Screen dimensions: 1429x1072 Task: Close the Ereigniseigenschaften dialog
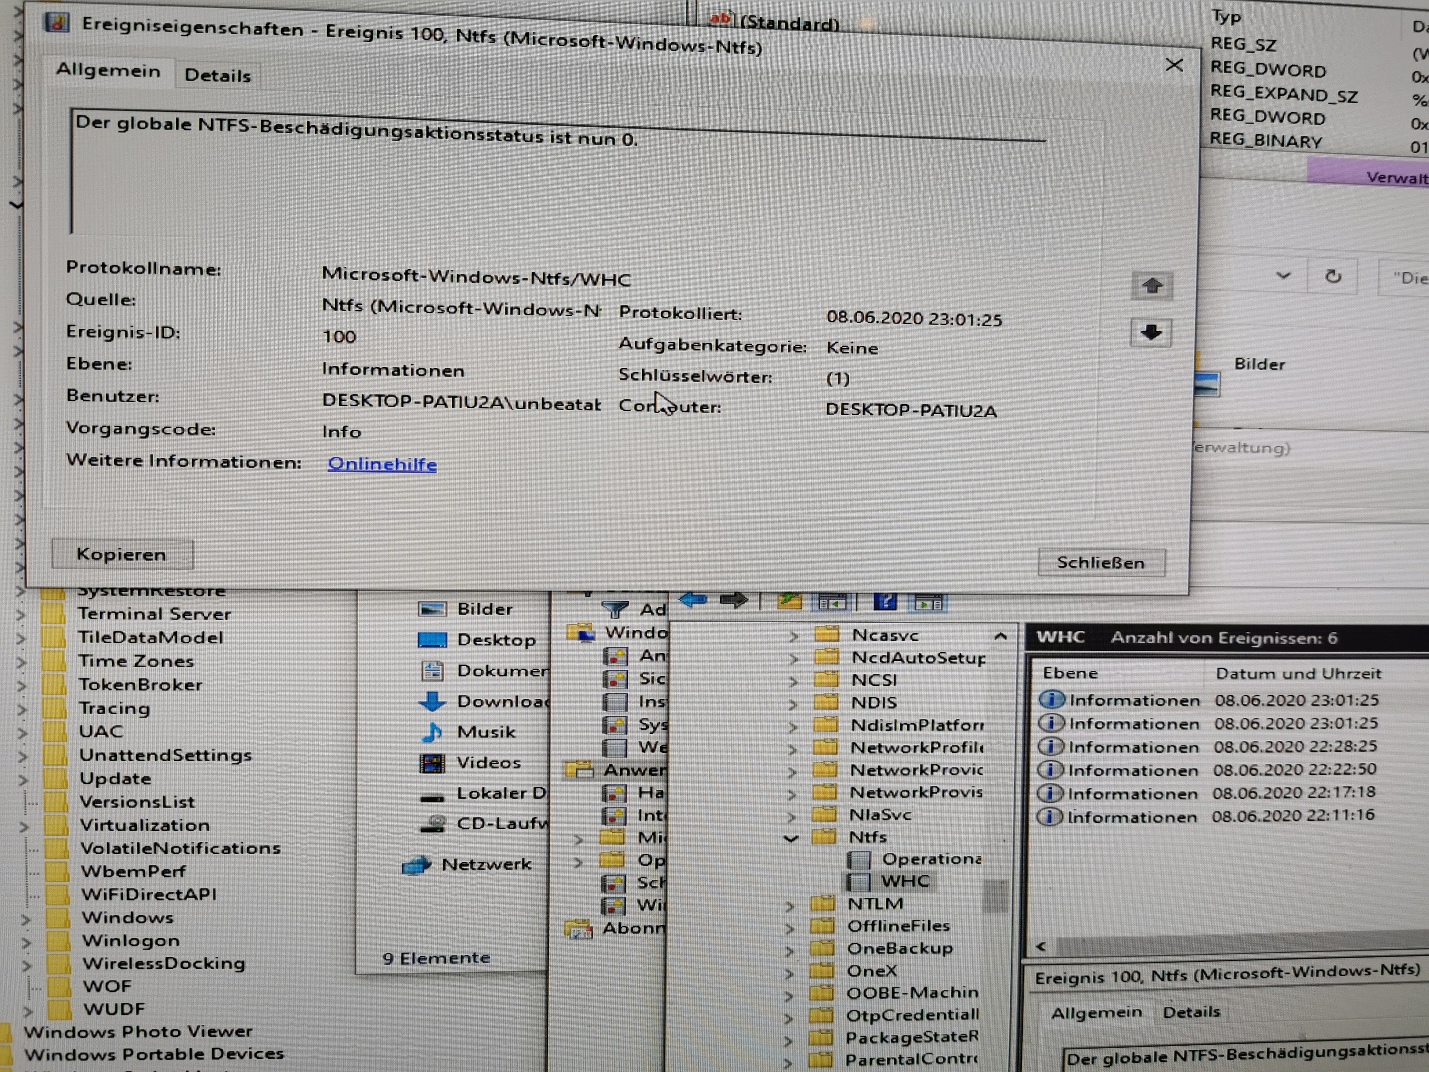[1174, 65]
